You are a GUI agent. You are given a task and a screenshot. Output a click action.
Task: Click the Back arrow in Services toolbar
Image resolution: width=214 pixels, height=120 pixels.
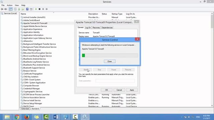pyautogui.click(x=2, y=9)
